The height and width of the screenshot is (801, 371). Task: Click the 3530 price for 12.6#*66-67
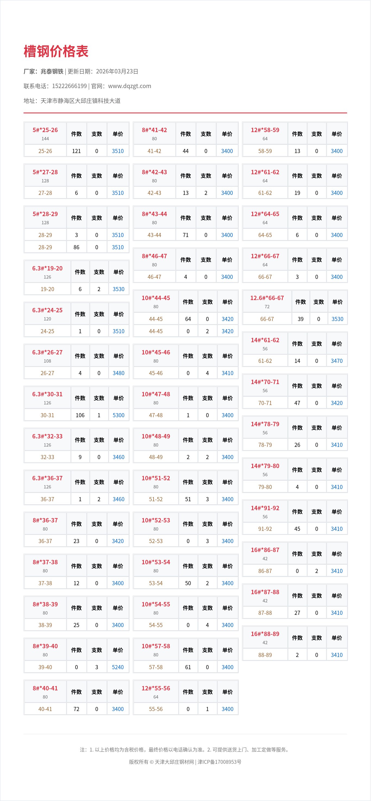coord(337,319)
